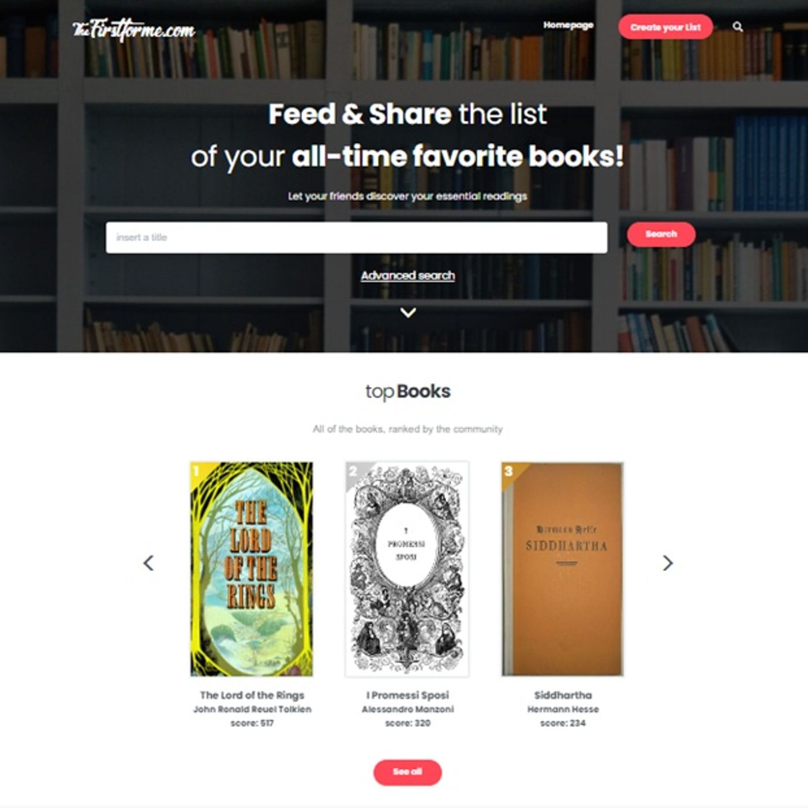Open TheFirstForMe.com logo home link
This screenshot has height=808, width=808.
click(134, 29)
